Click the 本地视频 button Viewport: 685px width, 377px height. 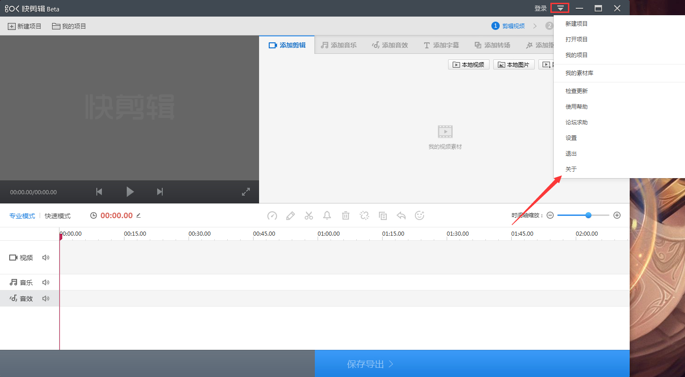468,64
